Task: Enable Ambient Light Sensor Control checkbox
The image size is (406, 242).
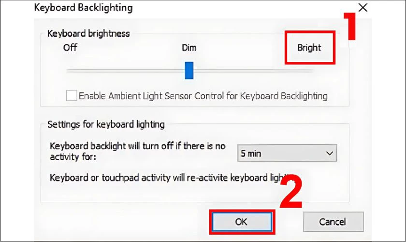Action: click(72, 96)
